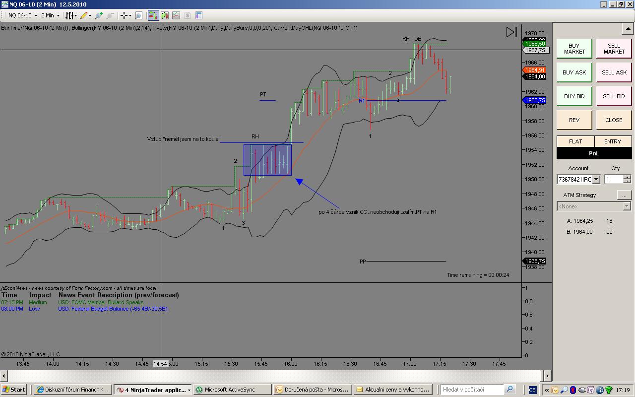
Task: Open the Account selection dropdown
Action: pyautogui.click(x=578, y=179)
